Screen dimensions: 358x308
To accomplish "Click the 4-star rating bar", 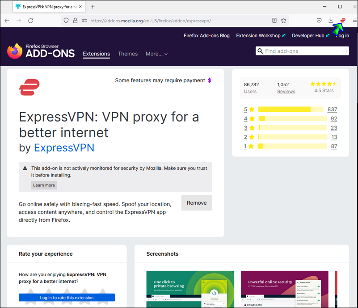I will pos(292,118).
